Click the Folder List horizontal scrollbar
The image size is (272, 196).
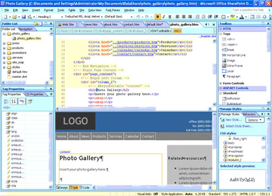click(26, 83)
